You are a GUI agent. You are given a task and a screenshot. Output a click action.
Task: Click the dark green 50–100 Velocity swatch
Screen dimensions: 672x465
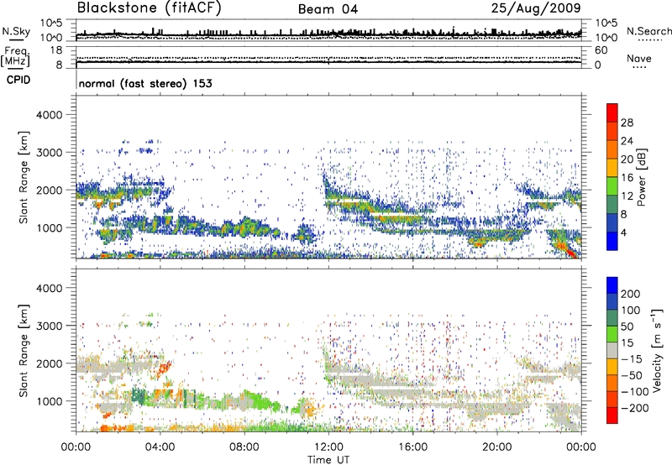coord(612,318)
